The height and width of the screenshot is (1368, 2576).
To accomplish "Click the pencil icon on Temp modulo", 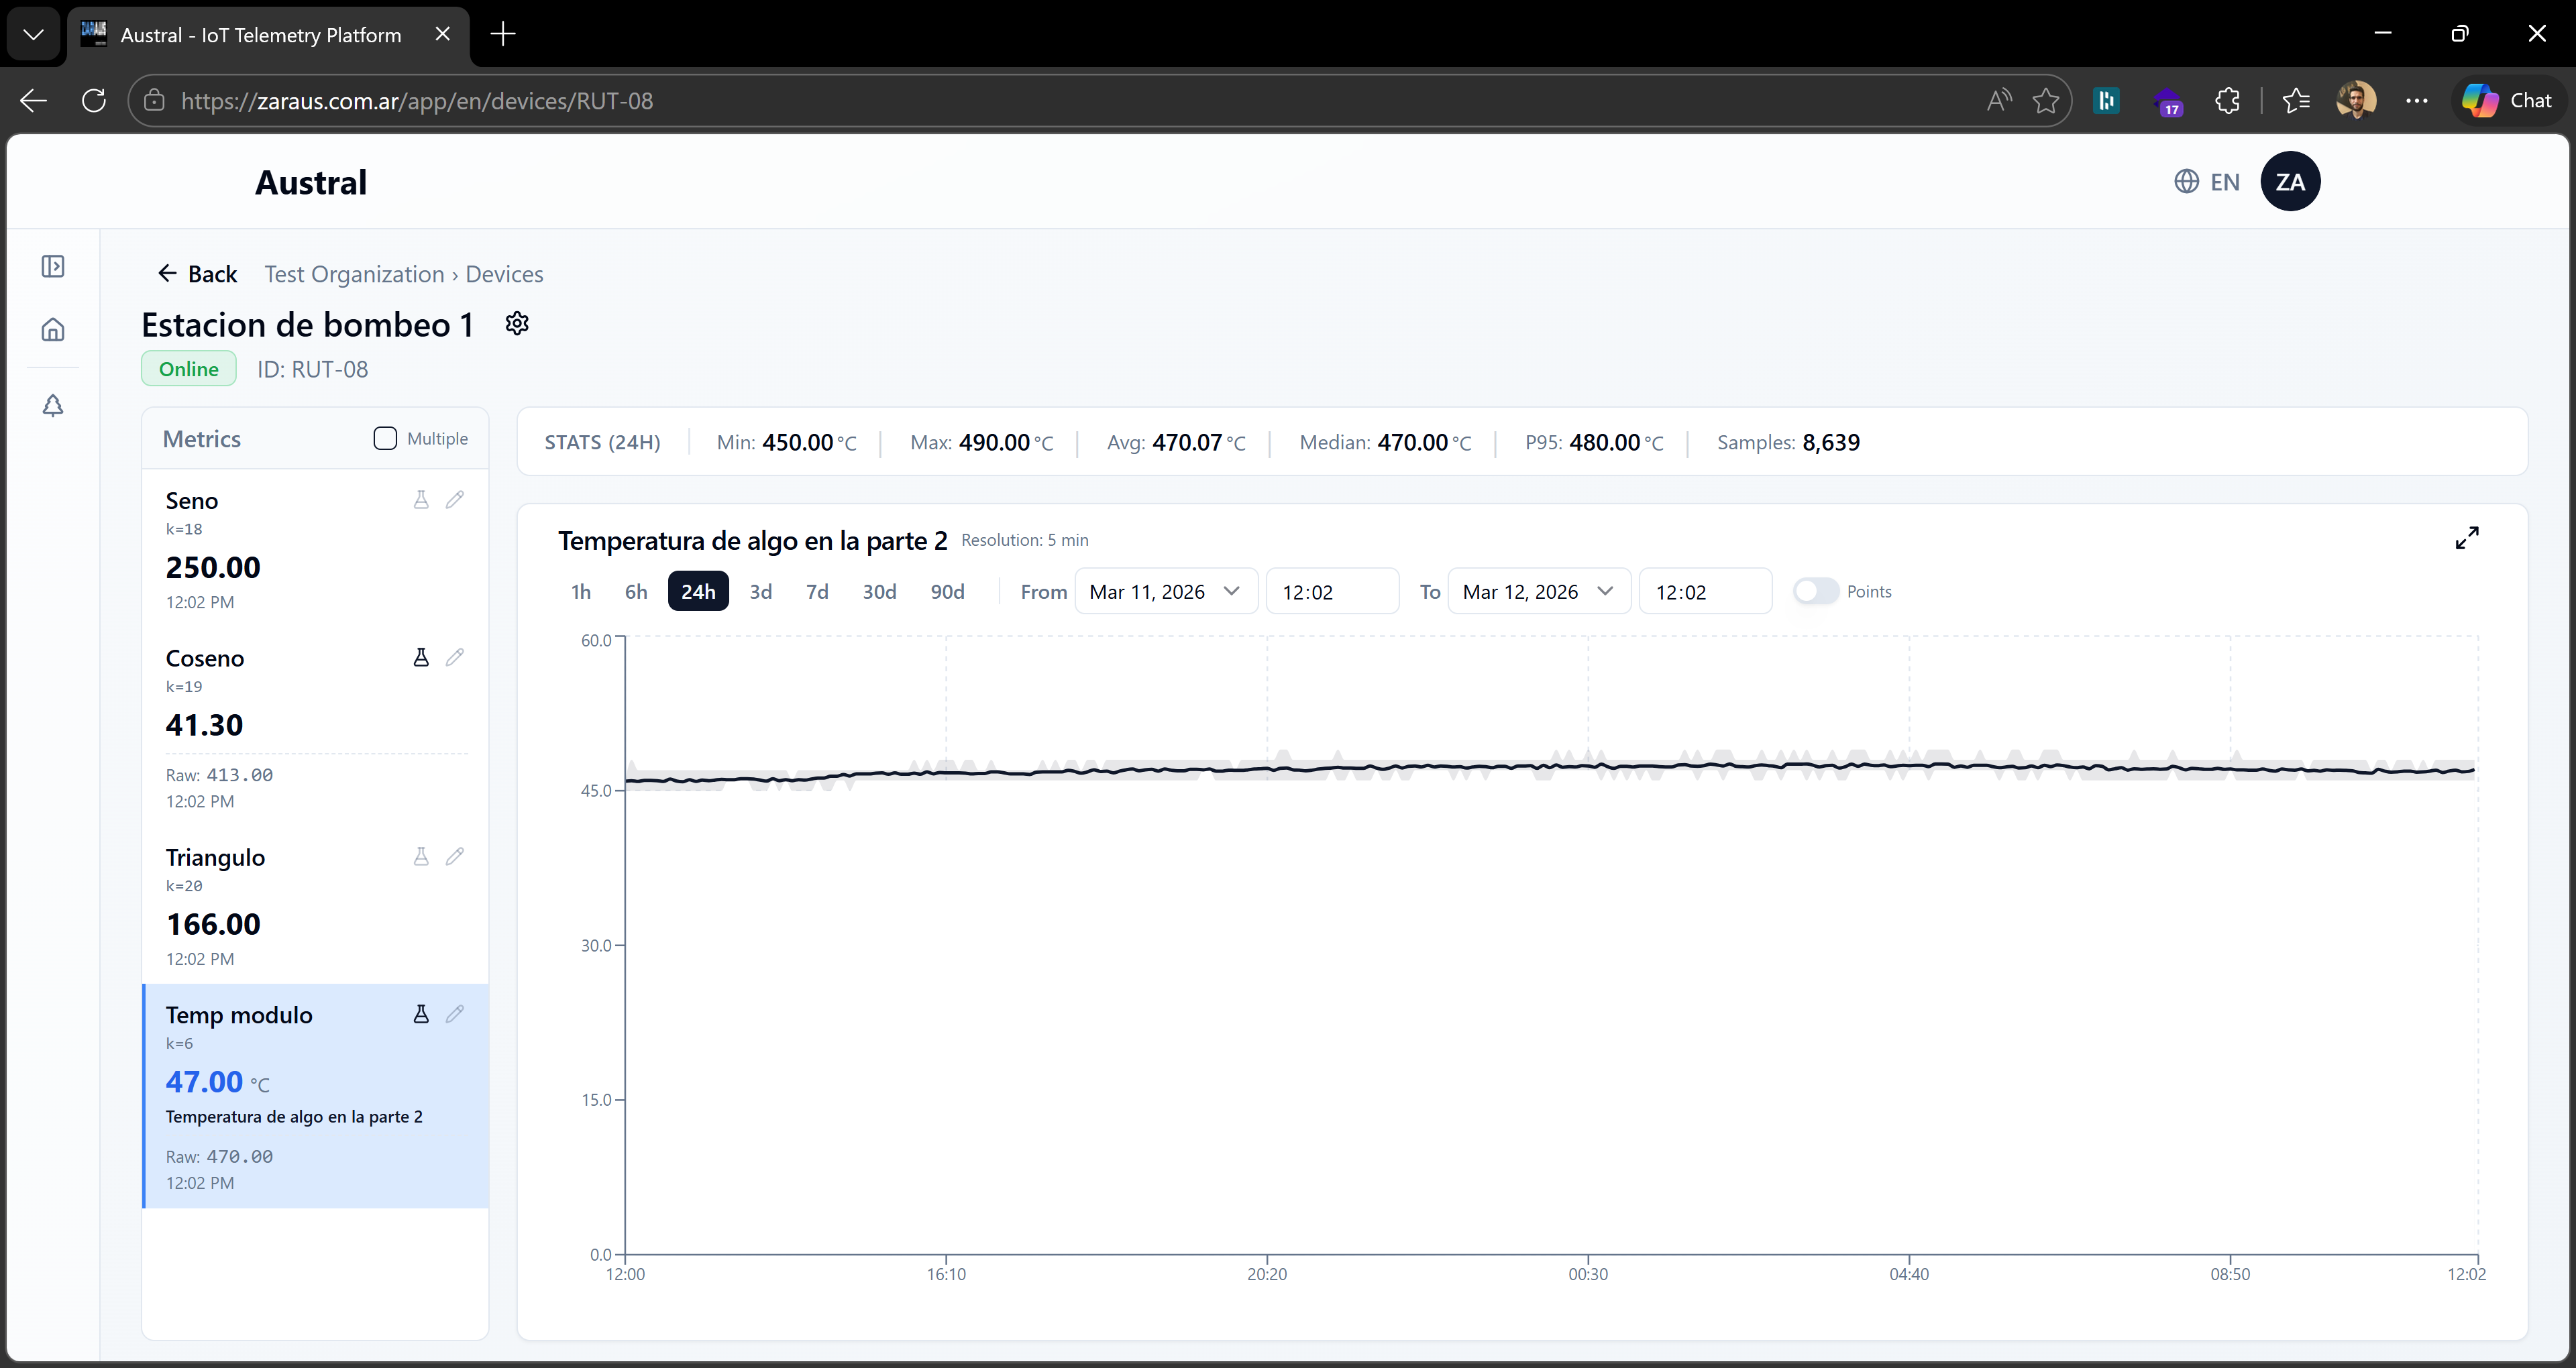I will [x=455, y=1014].
